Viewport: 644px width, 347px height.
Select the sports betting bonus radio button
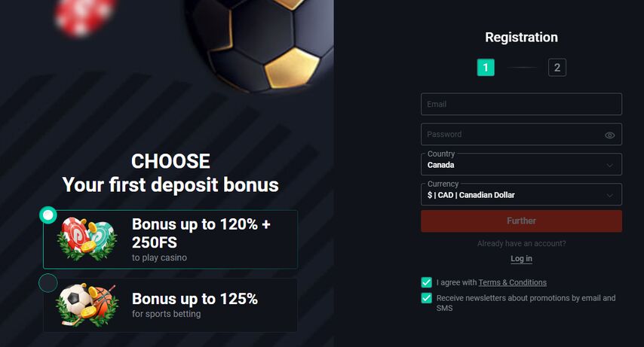pos(48,282)
